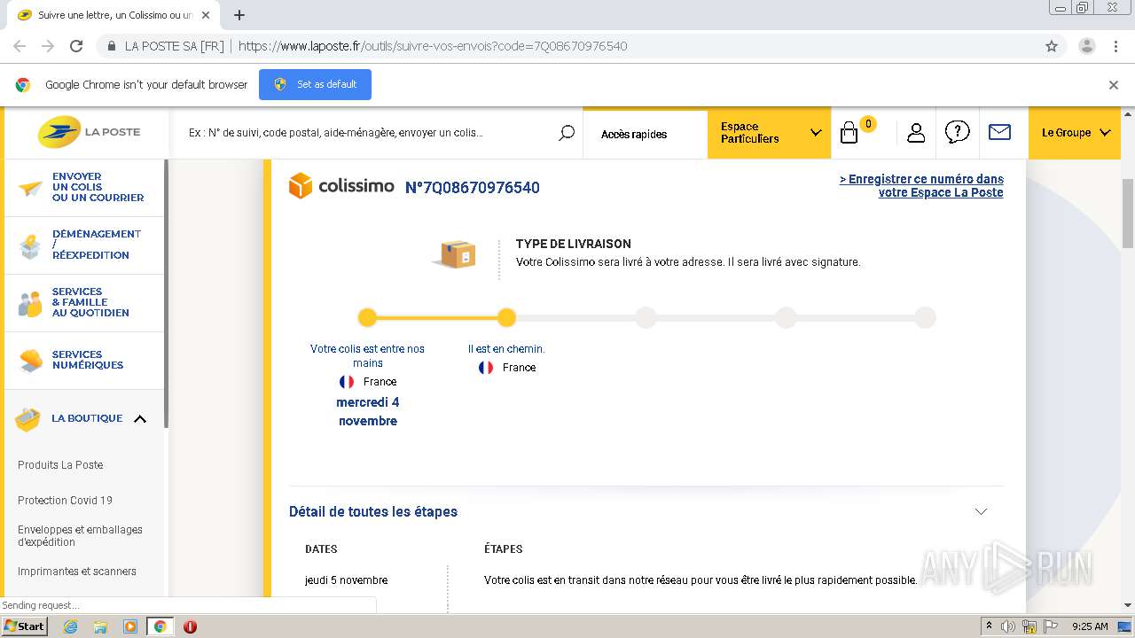The height and width of the screenshot is (638, 1135).
Task: Open Protection Covid 19 link
Action: click(65, 500)
